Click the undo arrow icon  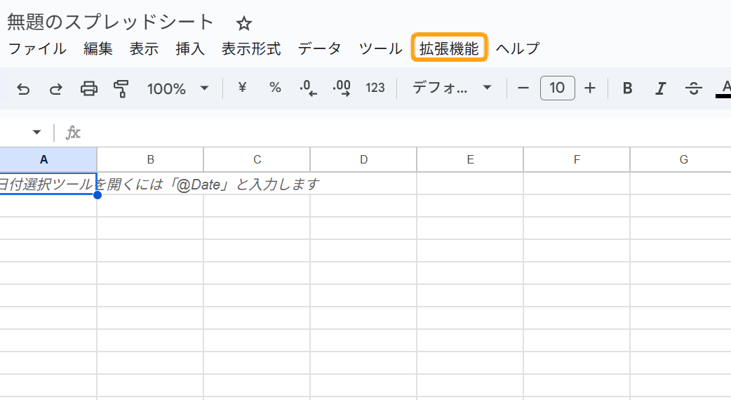[23, 88]
